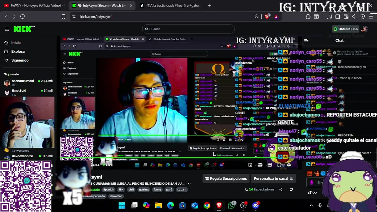Toggle the Brave sidebar panel
Screen dimensions: 377x212
pos(338,17)
